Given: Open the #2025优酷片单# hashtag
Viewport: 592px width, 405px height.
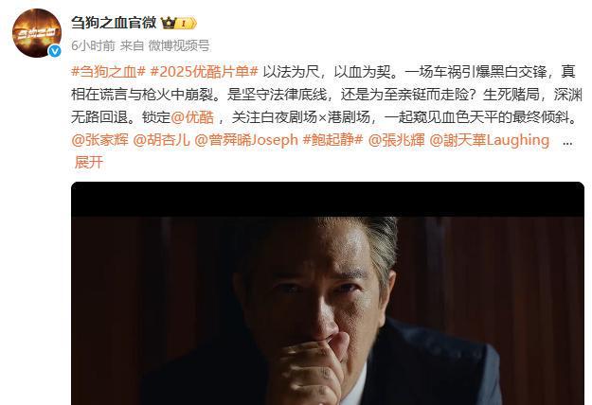Looking at the screenshot, I should point(204,72).
